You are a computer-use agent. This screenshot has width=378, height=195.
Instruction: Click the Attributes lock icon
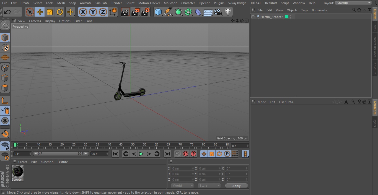(359, 102)
